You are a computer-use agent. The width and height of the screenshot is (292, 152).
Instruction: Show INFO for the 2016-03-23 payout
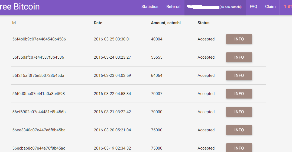pyautogui.click(x=239, y=75)
